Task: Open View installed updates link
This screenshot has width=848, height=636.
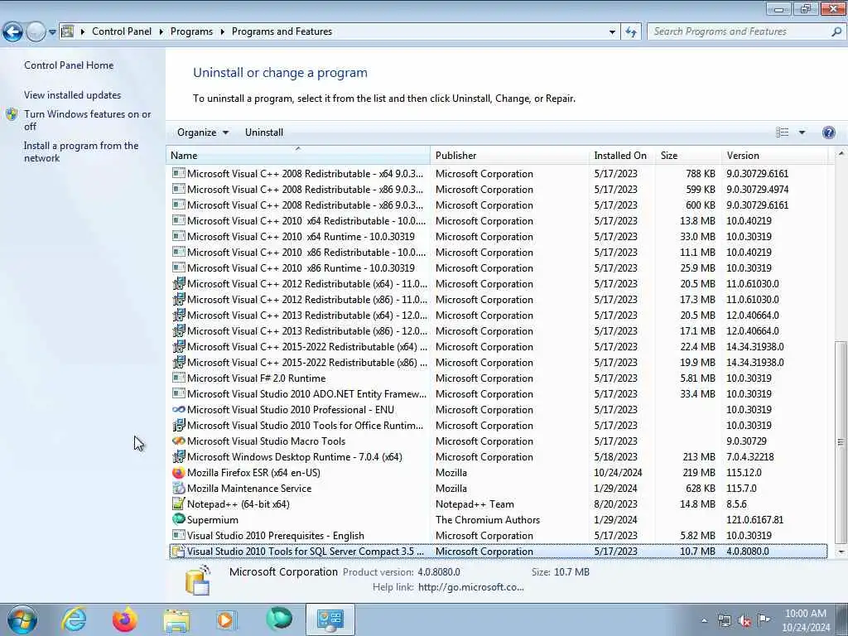Action: click(73, 94)
